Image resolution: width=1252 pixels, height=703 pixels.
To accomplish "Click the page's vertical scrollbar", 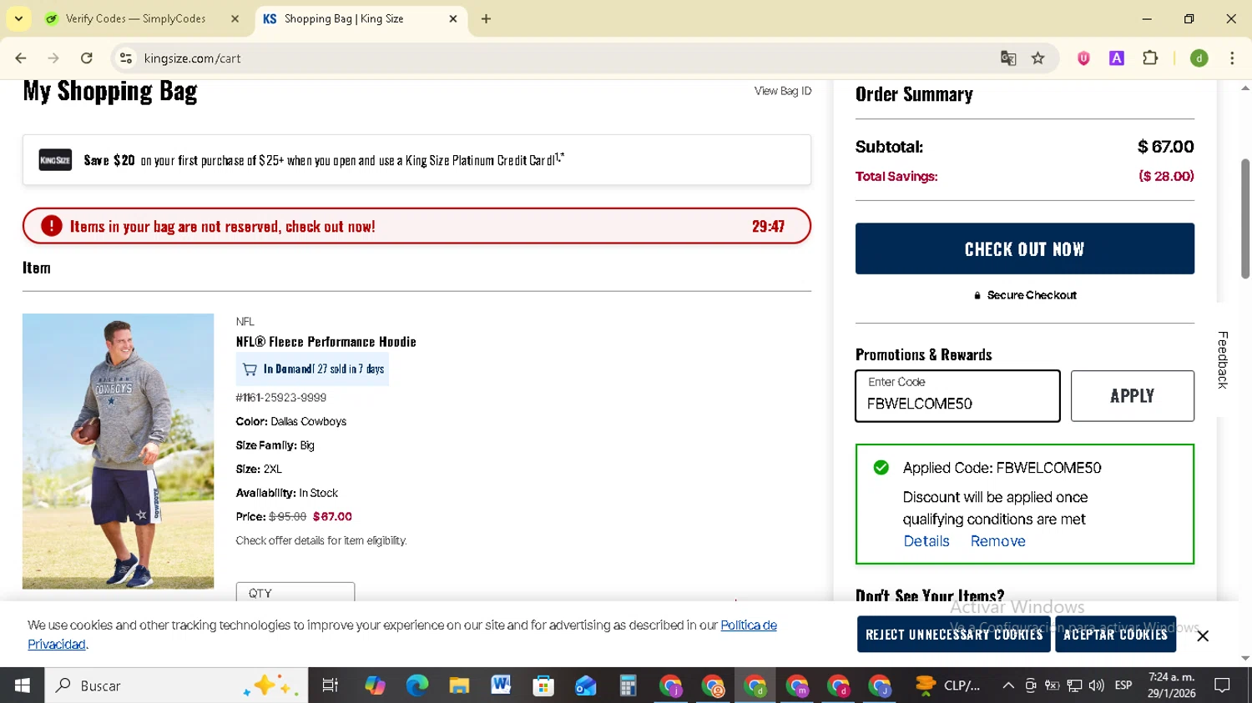I will pos(1245,218).
